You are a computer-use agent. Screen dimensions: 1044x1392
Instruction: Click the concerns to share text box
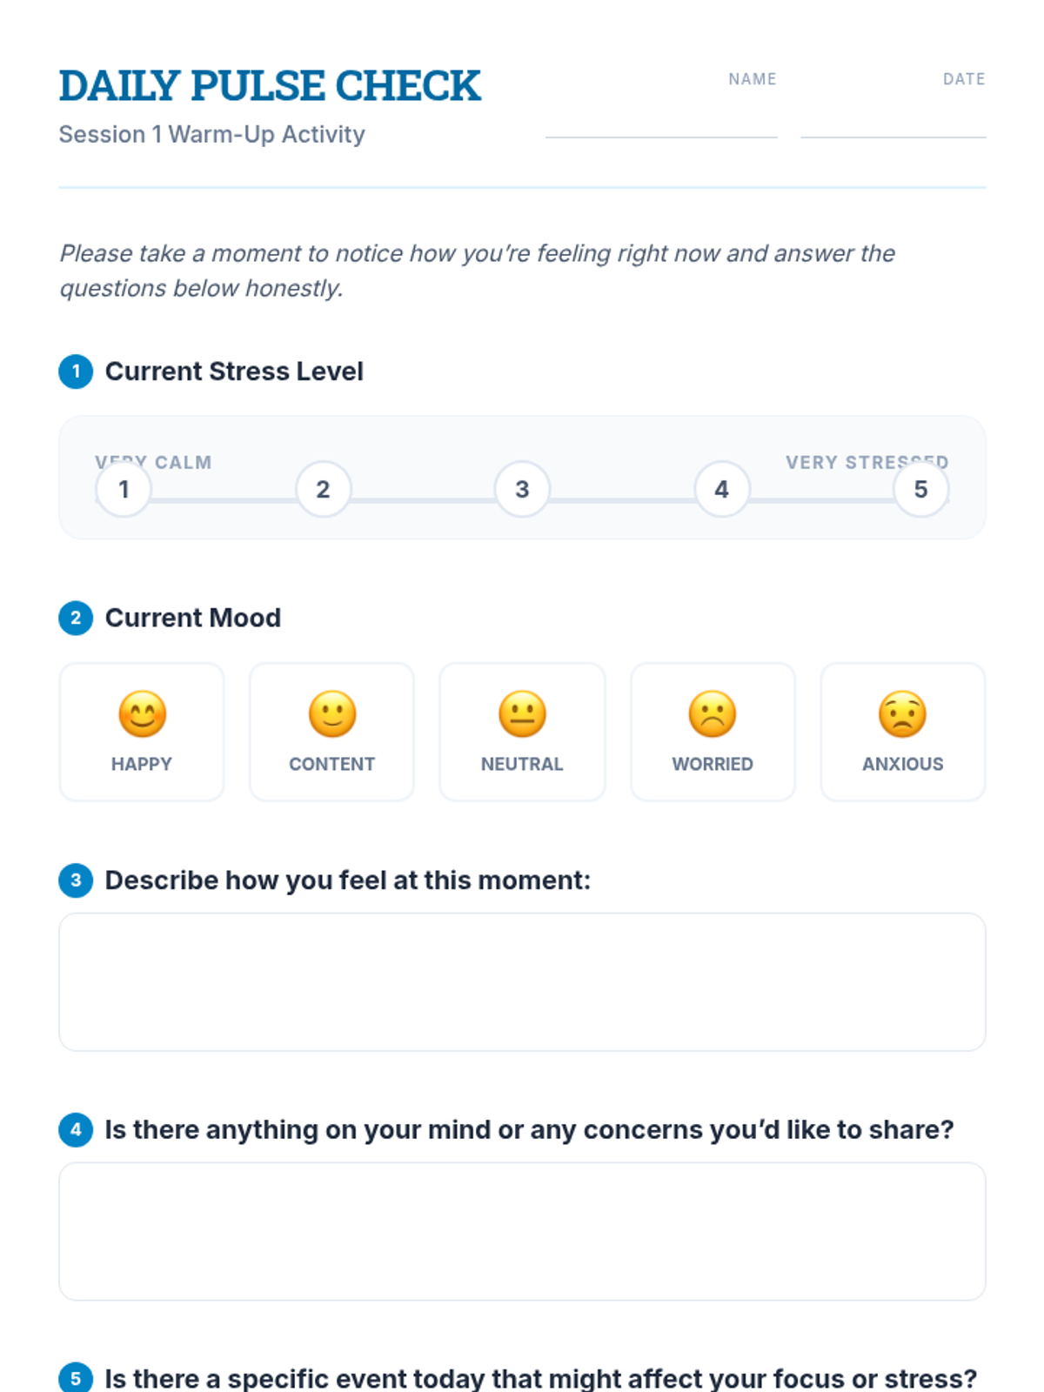tap(522, 1232)
